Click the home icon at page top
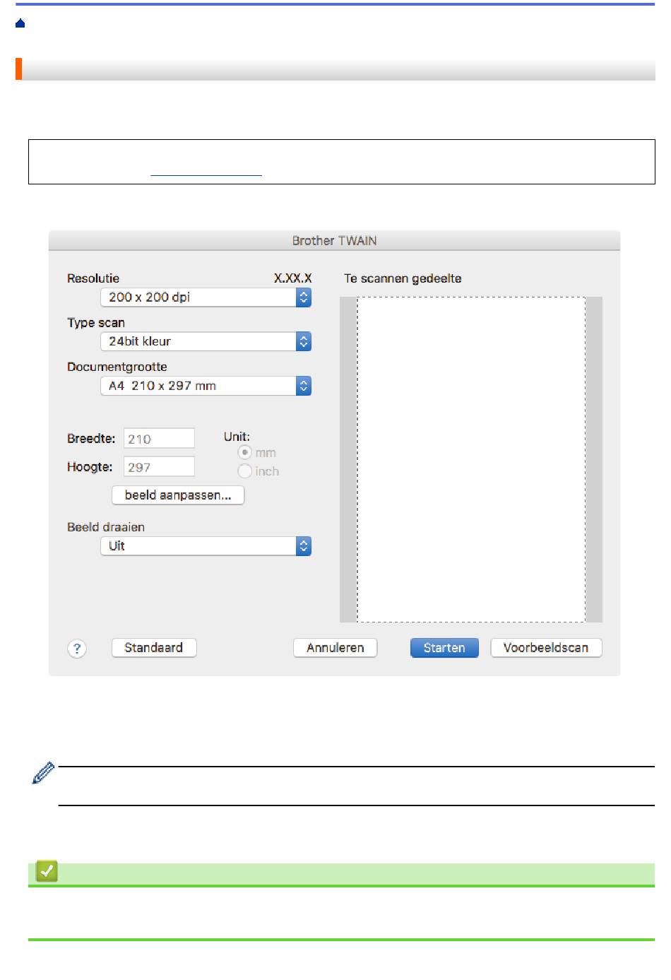671x980 pixels. pos(20,23)
